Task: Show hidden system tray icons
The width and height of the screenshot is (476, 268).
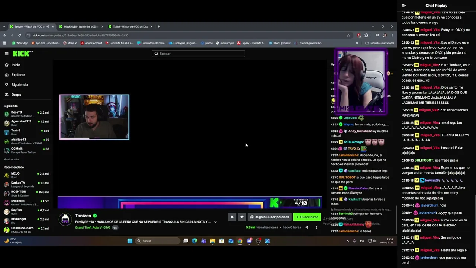Action: [348, 241]
